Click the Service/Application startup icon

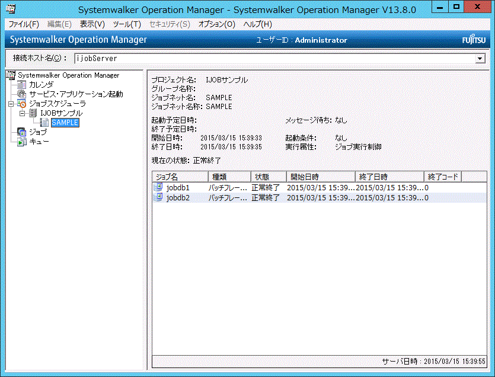[23, 94]
